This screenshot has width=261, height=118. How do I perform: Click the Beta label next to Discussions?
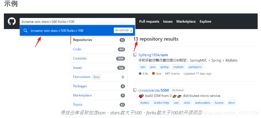(96, 77)
